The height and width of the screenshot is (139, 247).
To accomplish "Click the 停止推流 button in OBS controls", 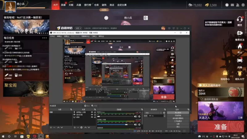I will (x=178, y=113).
